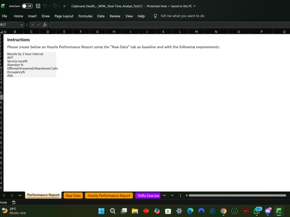Image resolution: width=290 pixels, height=217 pixels.
Task: Open the File menu
Action: point(4,16)
